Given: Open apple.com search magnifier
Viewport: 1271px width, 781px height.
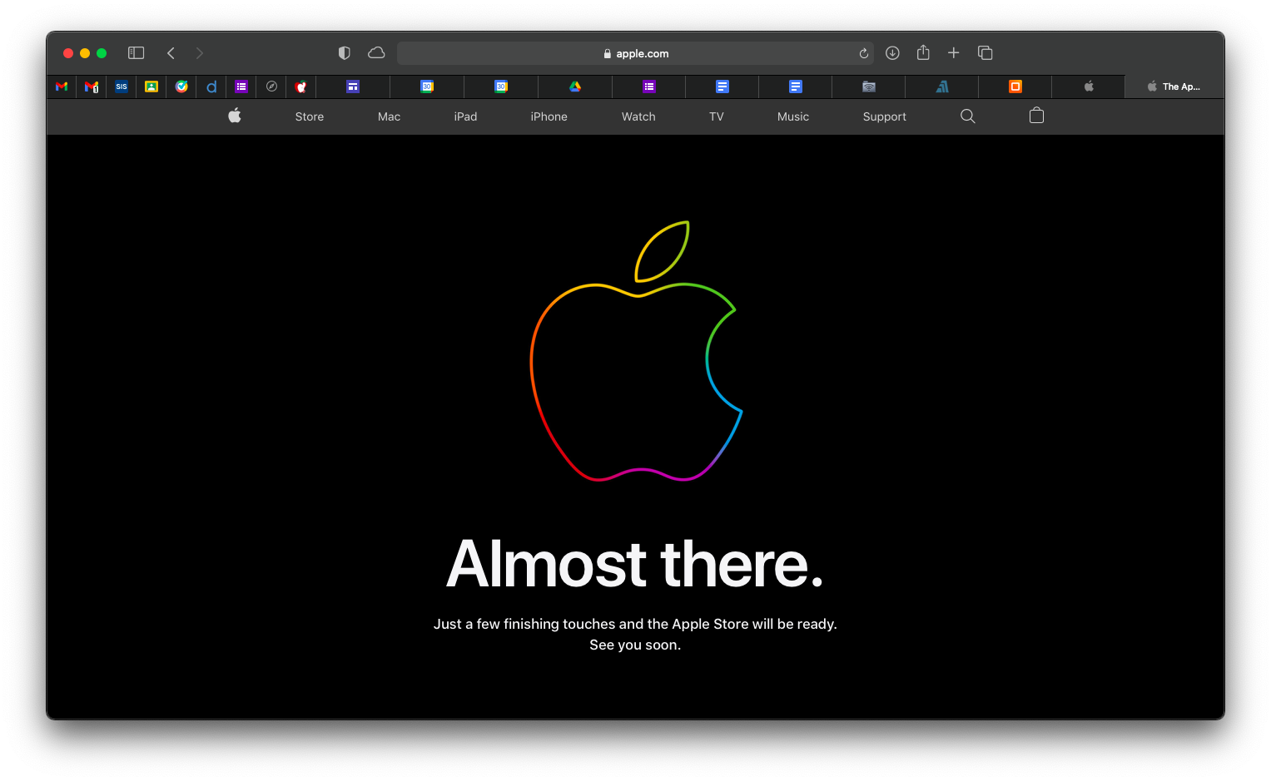Looking at the screenshot, I should (967, 116).
